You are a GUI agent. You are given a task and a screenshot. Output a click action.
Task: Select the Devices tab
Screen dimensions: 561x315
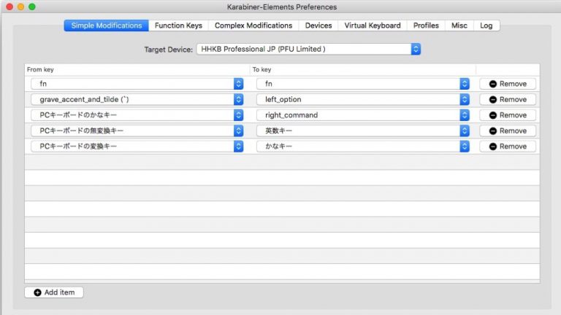(x=318, y=26)
